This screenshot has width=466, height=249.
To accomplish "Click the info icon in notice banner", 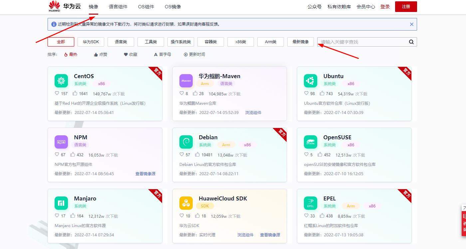I will tap(54, 24).
